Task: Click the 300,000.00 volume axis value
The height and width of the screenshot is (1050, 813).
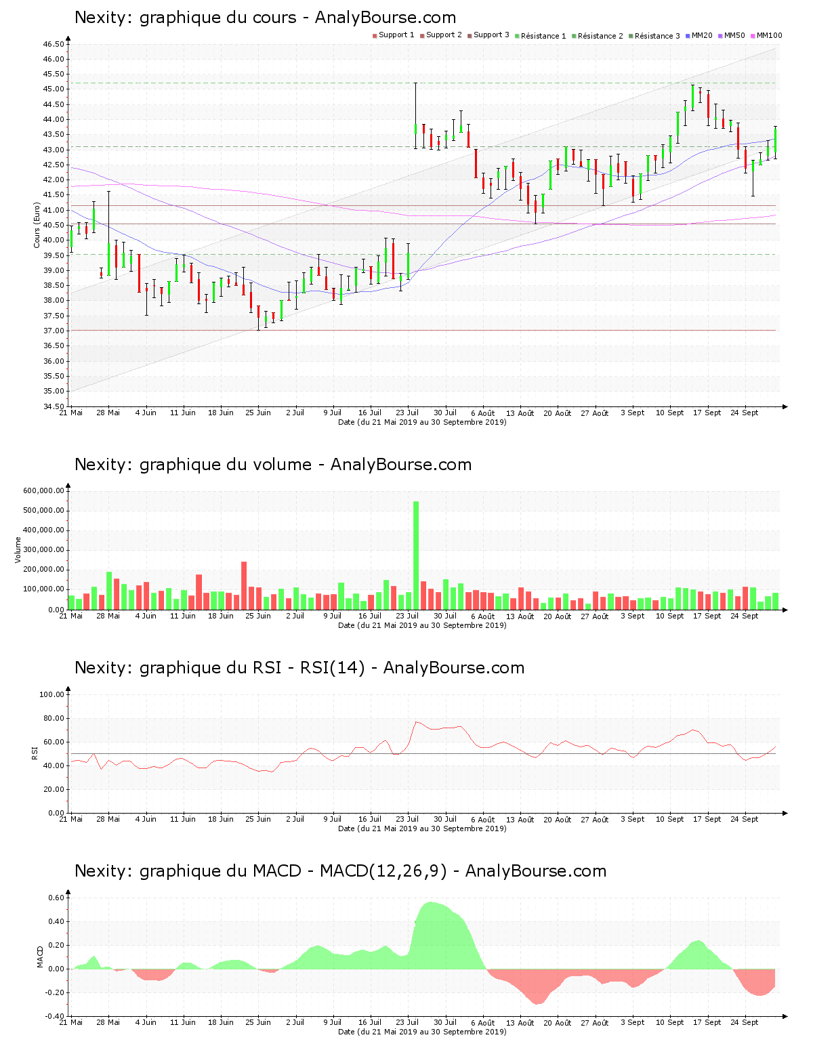Action: coord(43,550)
